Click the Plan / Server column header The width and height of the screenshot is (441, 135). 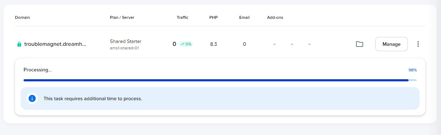click(x=122, y=17)
